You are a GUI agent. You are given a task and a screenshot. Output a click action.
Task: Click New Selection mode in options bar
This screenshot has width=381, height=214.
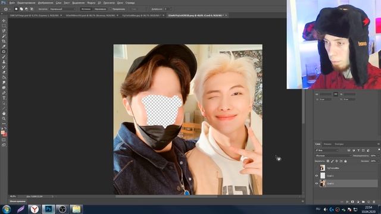16,9
